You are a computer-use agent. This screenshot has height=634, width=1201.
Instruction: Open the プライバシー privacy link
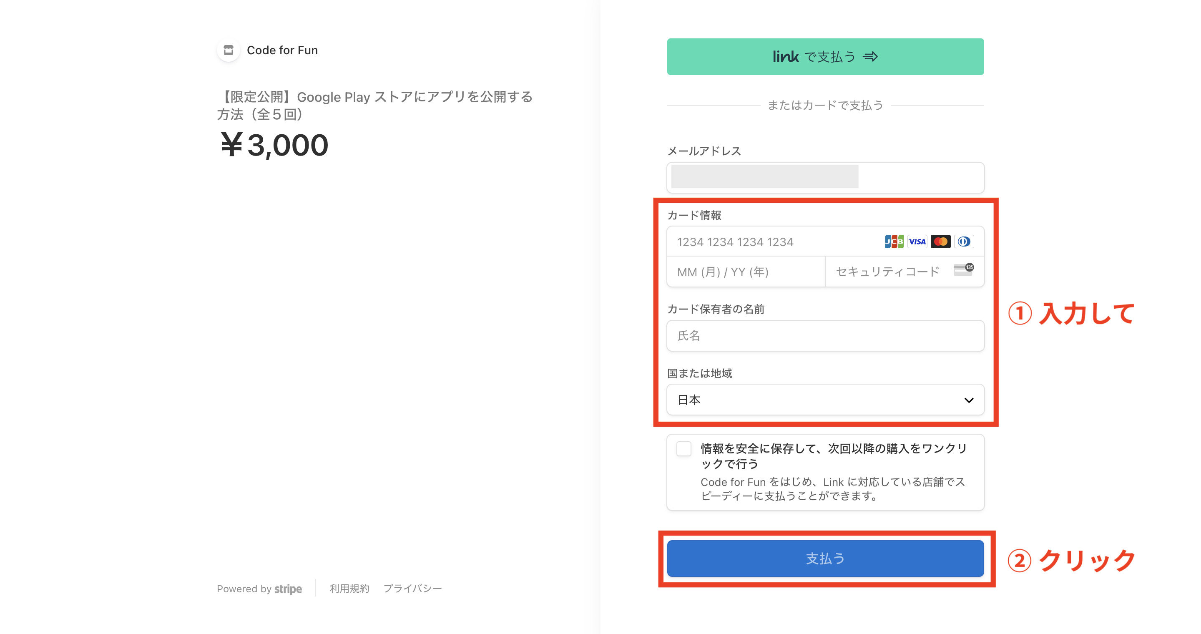[x=412, y=588]
